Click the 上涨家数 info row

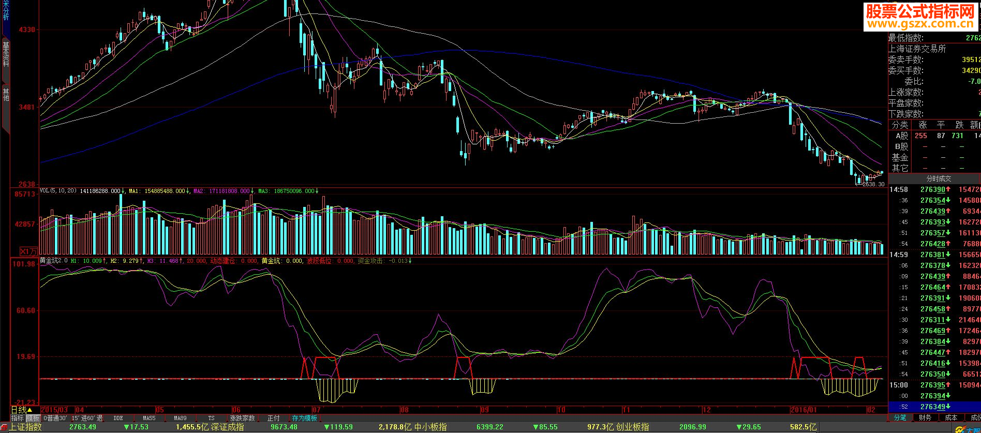point(934,92)
